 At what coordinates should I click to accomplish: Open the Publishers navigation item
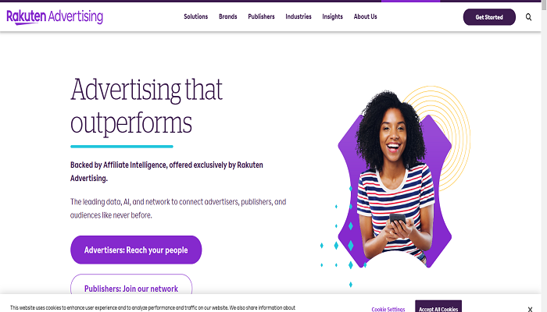[x=261, y=16]
